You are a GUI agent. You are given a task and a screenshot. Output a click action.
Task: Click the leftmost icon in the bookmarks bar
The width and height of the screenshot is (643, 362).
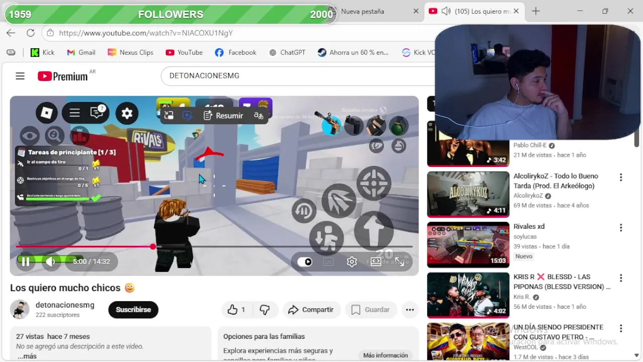click(x=11, y=52)
